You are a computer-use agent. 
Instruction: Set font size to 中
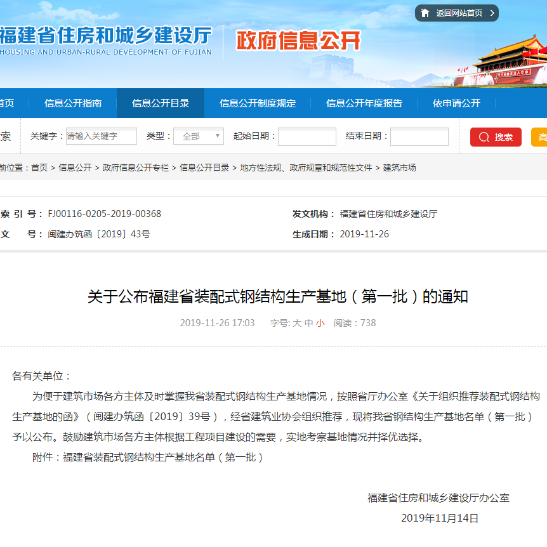pyautogui.click(x=308, y=323)
